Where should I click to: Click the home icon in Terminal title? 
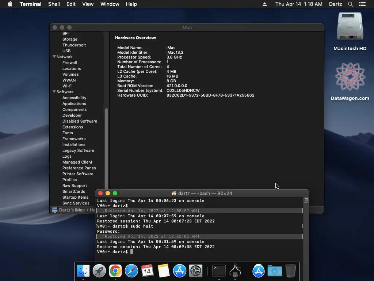[174, 193]
